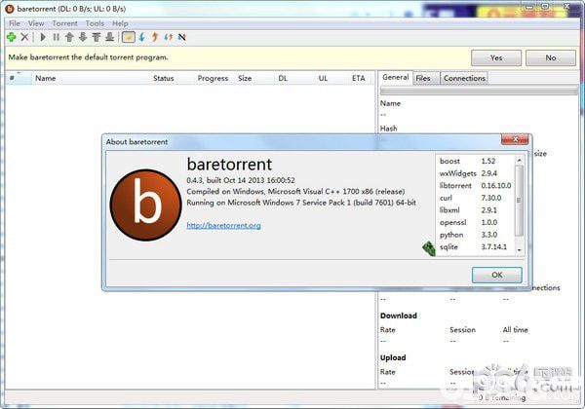Viewport: 585px width, 409px height.
Task: Sort by the ETA column header
Action: [359, 78]
